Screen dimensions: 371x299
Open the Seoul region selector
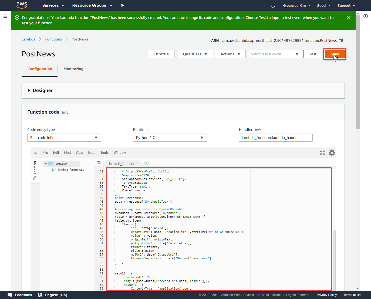click(x=324, y=5)
